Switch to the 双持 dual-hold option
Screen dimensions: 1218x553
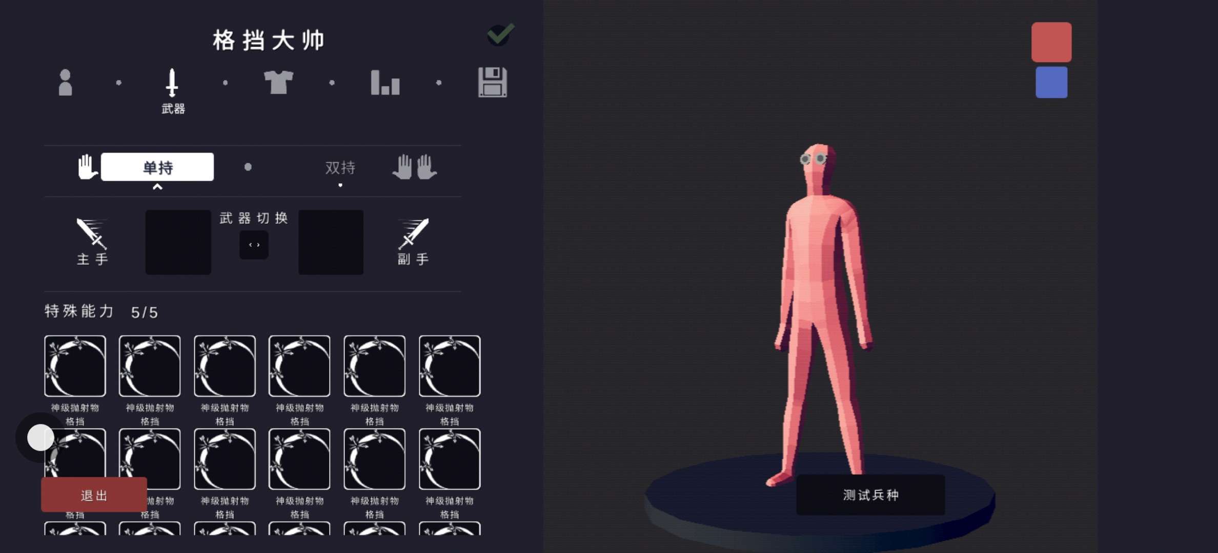(x=340, y=167)
